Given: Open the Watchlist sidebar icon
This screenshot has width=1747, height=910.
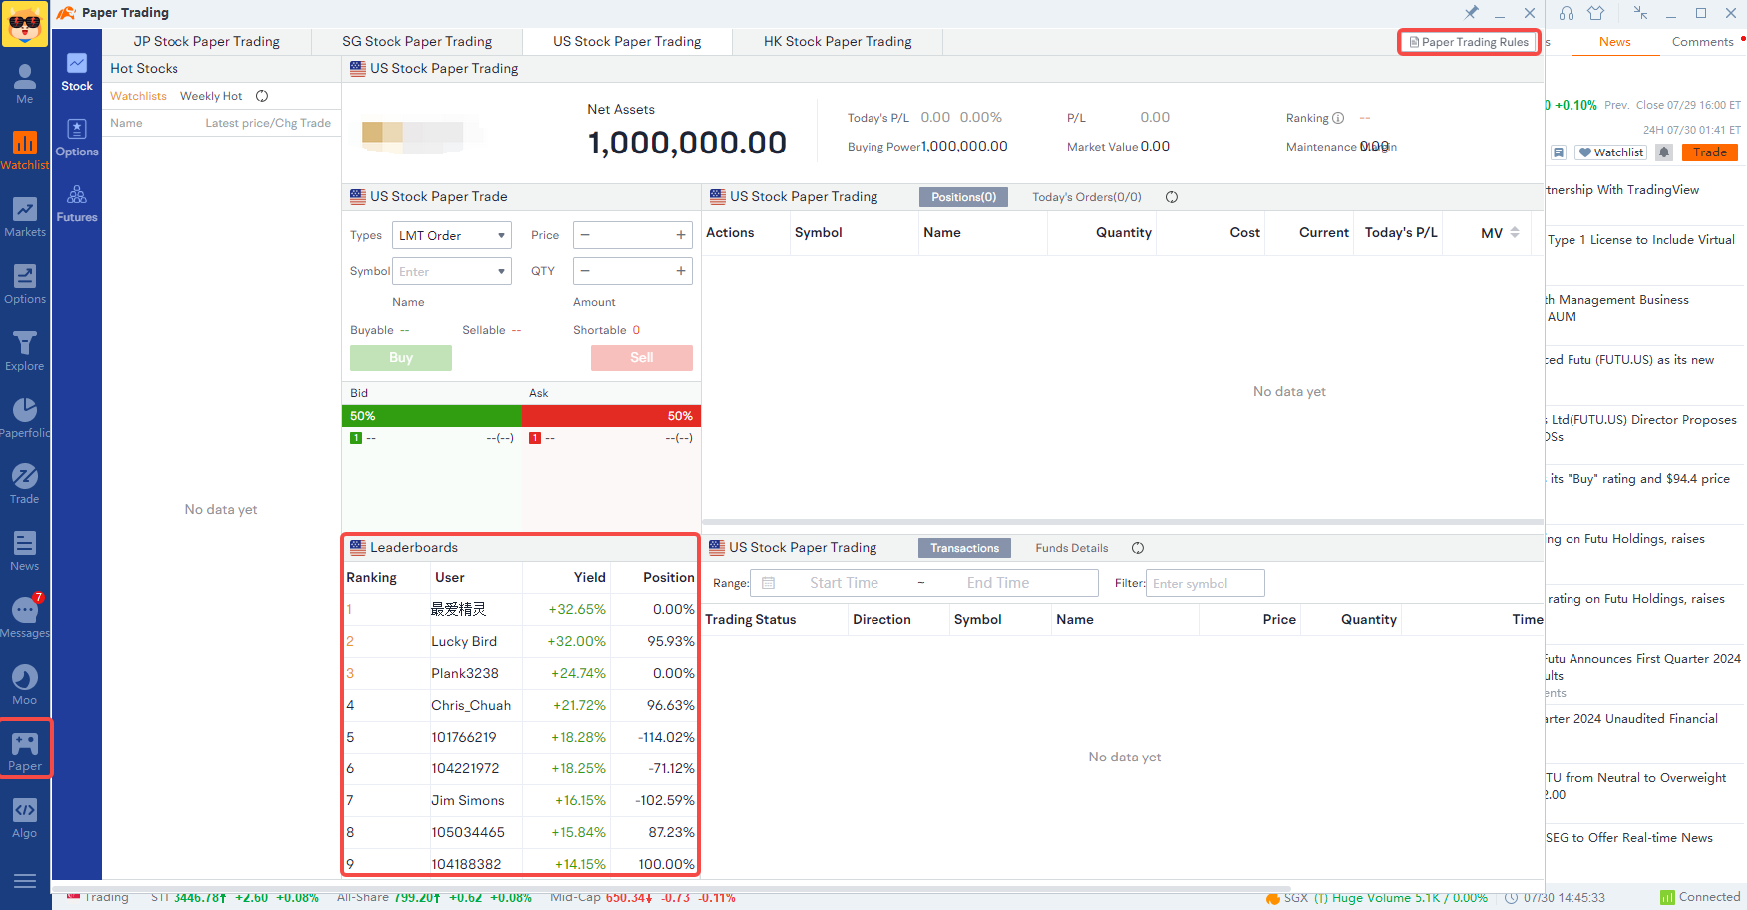Looking at the screenshot, I should pyautogui.click(x=25, y=151).
